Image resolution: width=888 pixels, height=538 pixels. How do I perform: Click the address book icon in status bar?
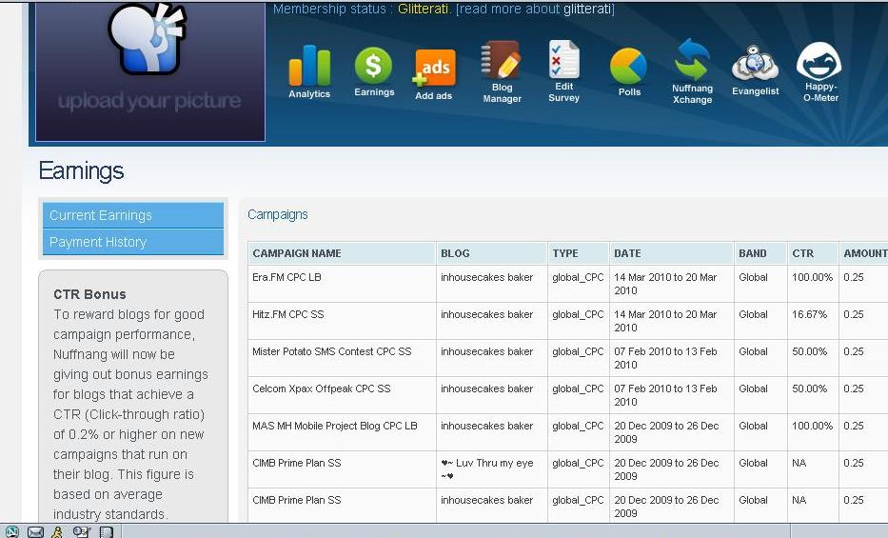pos(106,531)
